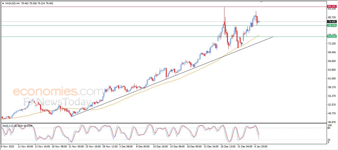338x150 pixels.
Task: Click the XAGUSD,H4 symbol title text
Action: point(12,3)
